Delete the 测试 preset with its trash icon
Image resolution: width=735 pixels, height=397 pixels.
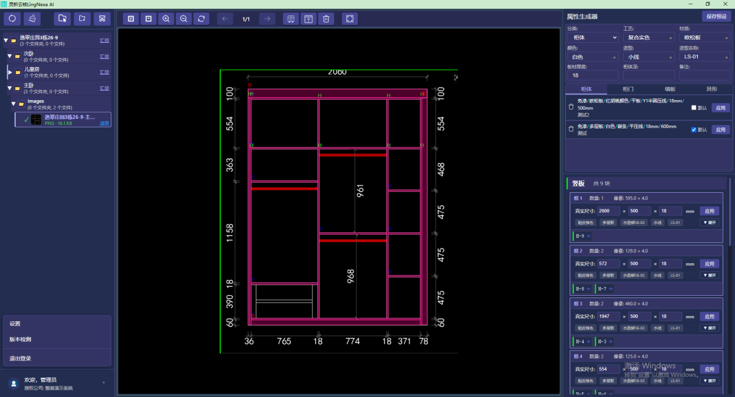coord(571,129)
